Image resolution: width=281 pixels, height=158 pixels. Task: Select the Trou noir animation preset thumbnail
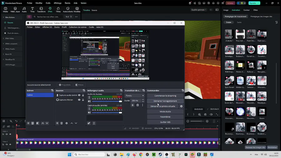point(240,34)
